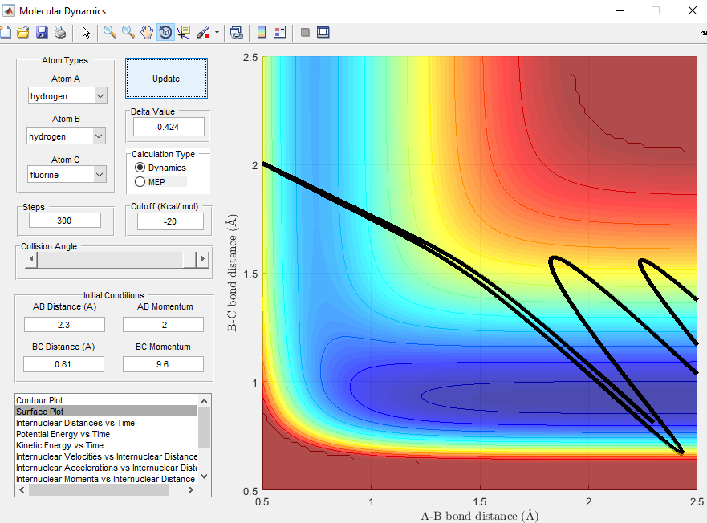Viewport: 707px width, 523px height.
Task: Select the Zoom Out magnifier tool
Action: tap(128, 33)
